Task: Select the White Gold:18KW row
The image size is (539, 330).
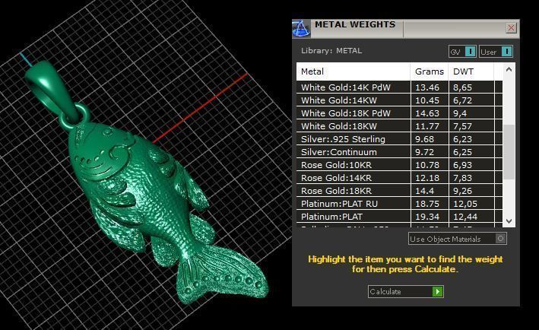Action: point(399,126)
